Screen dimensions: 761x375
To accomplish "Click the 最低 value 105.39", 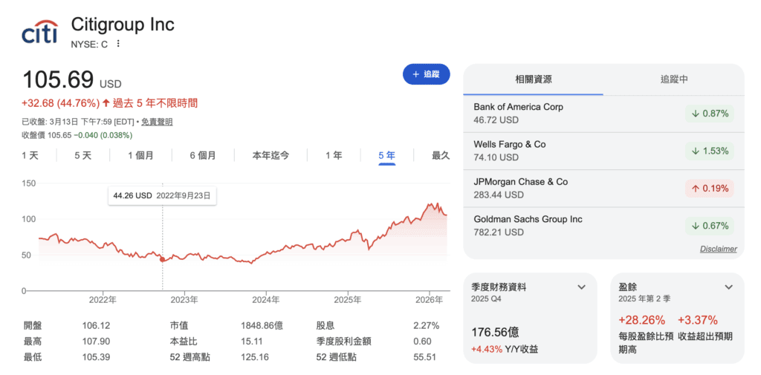I will tap(96, 357).
